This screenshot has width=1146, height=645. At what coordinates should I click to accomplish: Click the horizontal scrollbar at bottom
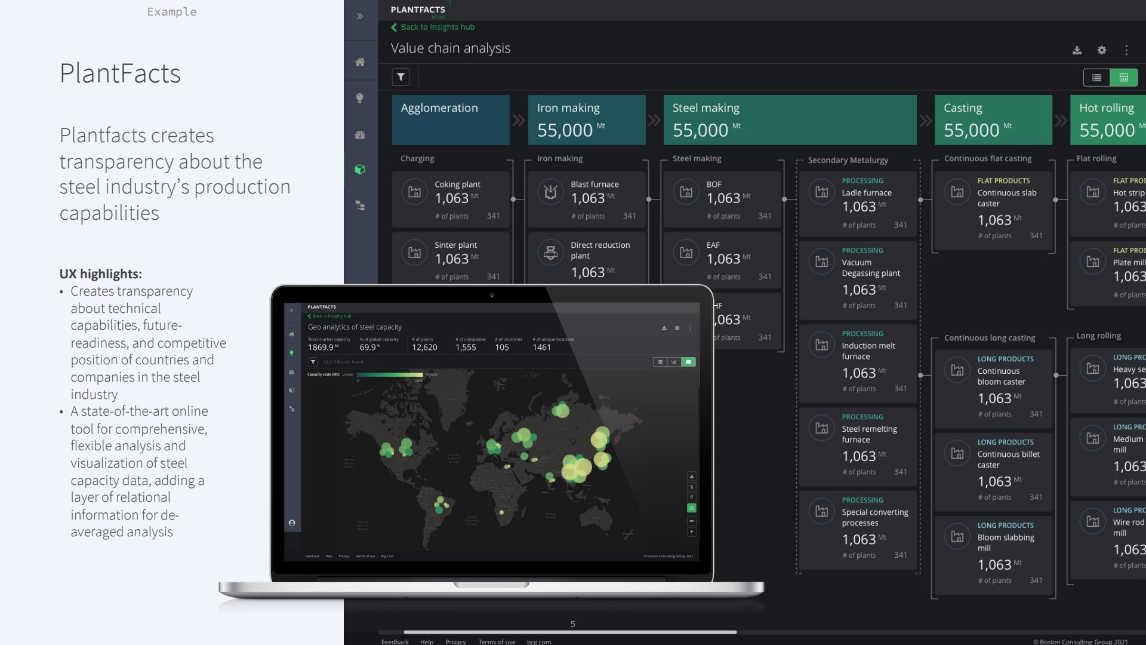pyautogui.click(x=570, y=632)
